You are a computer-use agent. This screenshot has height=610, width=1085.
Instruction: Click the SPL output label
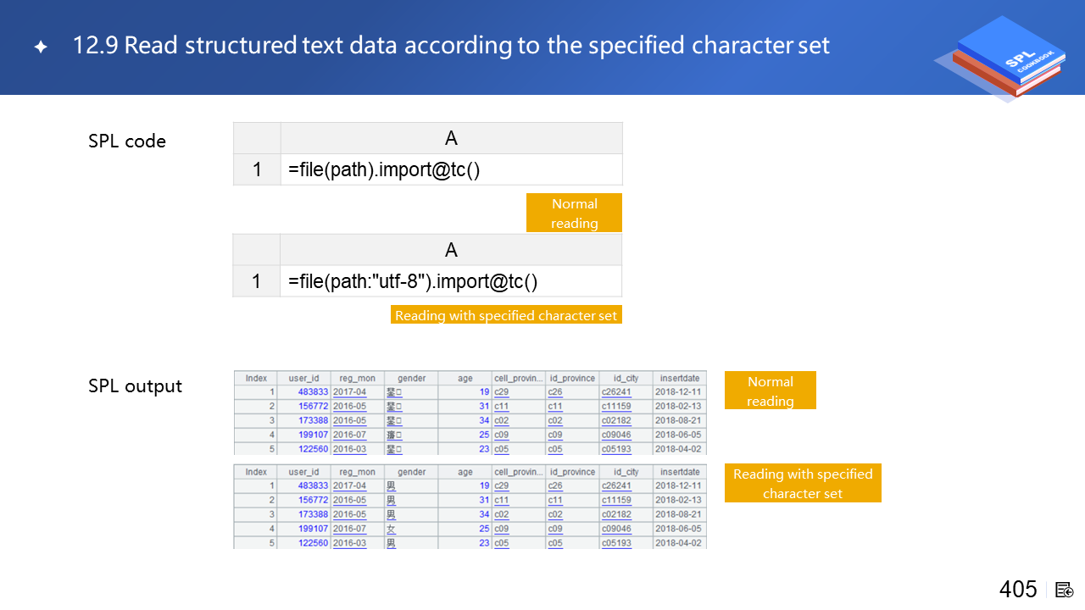point(135,386)
